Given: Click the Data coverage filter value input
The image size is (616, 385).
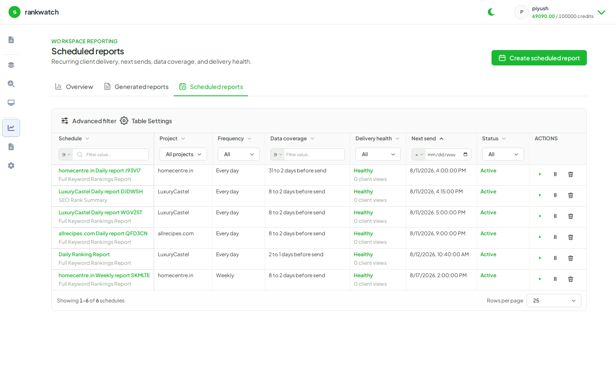Looking at the screenshot, I should tap(314, 154).
